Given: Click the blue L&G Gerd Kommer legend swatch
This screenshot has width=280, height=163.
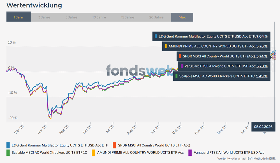Looking at the screenshot, I should pos(8,145).
